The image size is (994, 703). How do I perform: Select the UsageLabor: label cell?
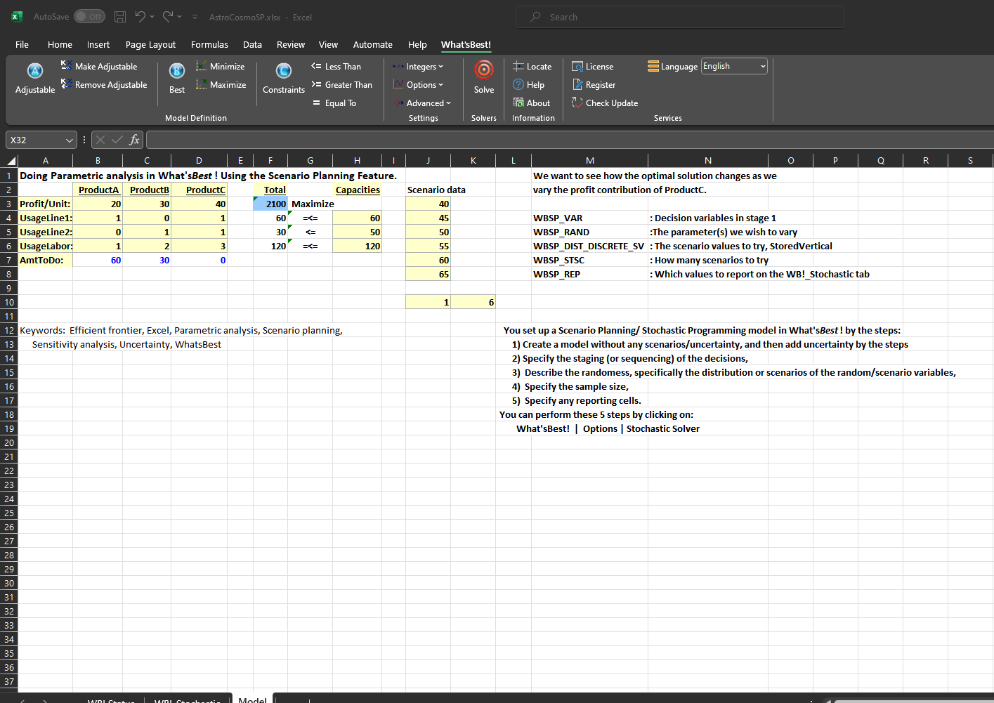click(x=46, y=246)
